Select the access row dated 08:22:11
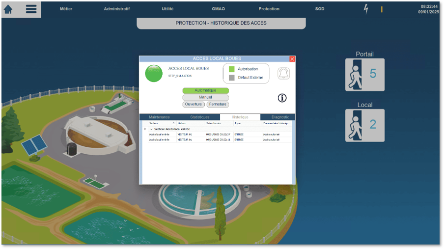Image resolution: width=444 pixels, height=249 pixels. [220, 140]
